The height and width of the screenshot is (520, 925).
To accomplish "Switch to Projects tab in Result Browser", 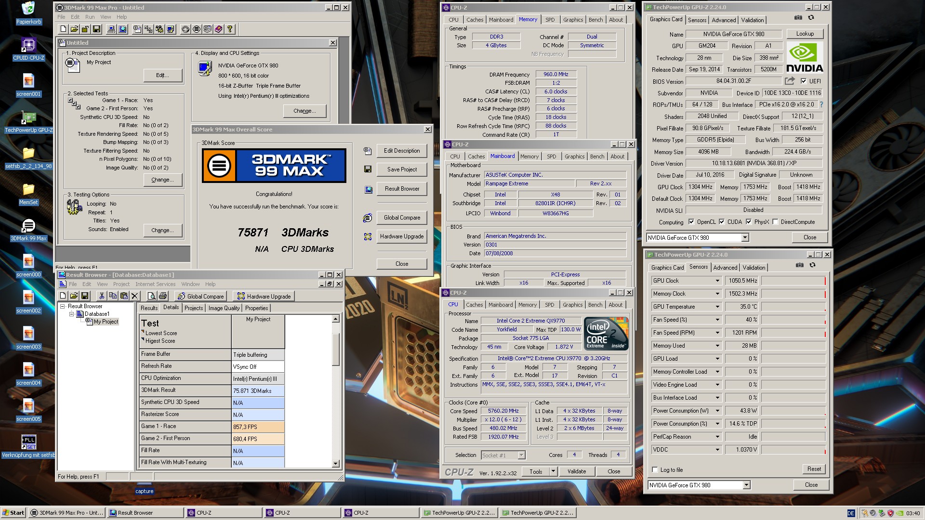I will click(x=194, y=308).
